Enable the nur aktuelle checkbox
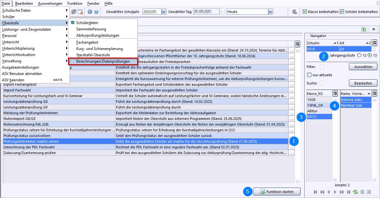The width and height of the screenshot is (380, 198). click(309, 75)
